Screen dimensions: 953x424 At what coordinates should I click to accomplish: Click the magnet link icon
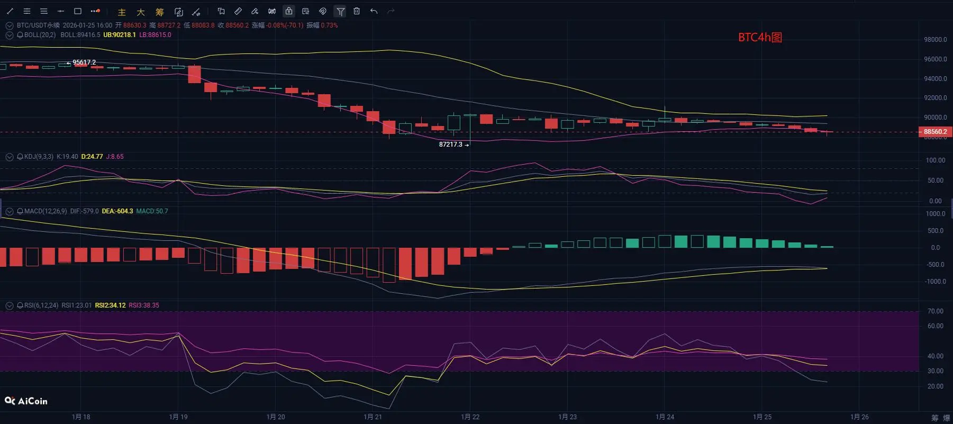pos(323,11)
